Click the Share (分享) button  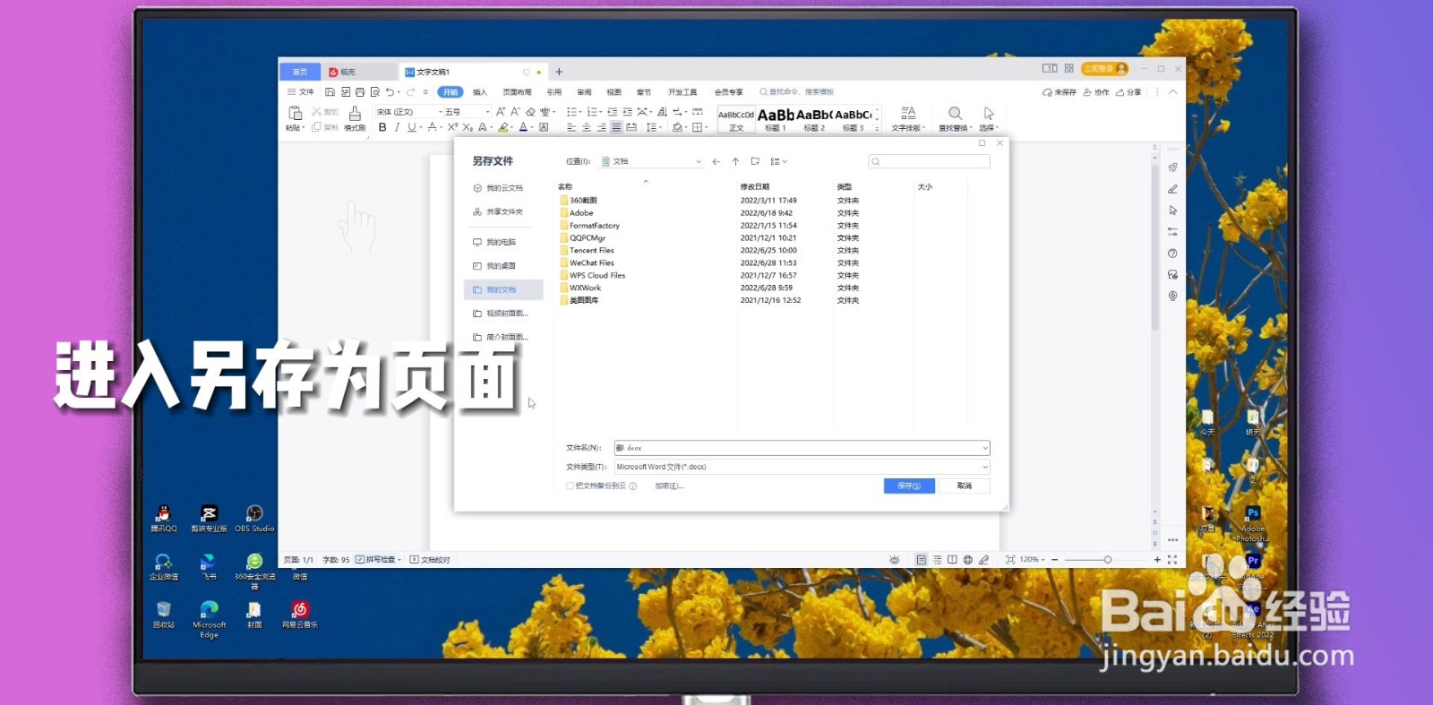coord(1128,92)
